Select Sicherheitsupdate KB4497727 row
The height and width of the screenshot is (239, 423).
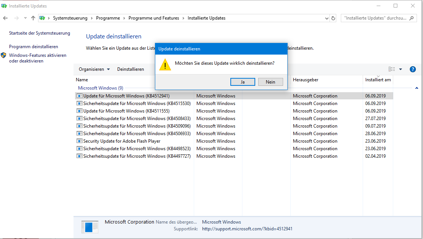pos(234,156)
